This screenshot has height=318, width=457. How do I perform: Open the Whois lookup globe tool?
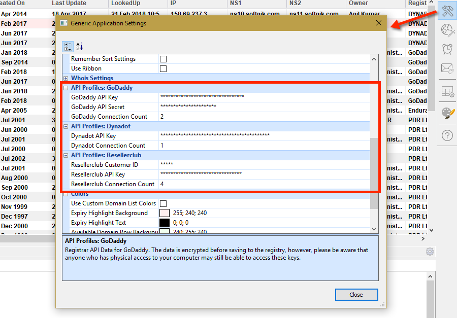point(447,30)
